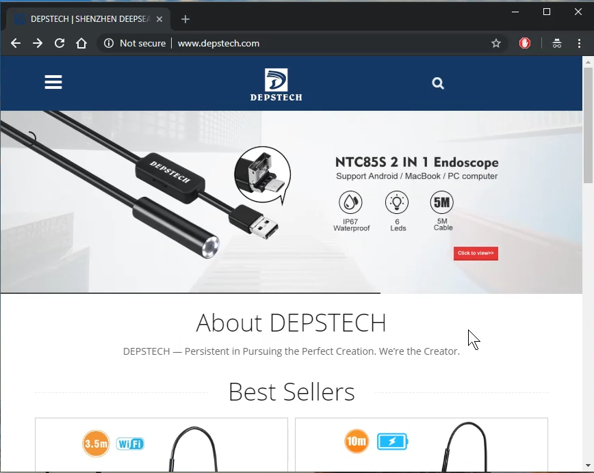Image resolution: width=594 pixels, height=473 pixels.
Task: Bookmark this page with star icon
Action: pos(496,43)
